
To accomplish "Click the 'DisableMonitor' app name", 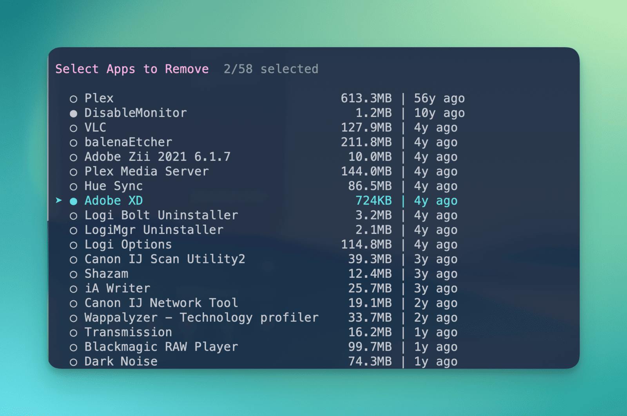I will point(136,113).
